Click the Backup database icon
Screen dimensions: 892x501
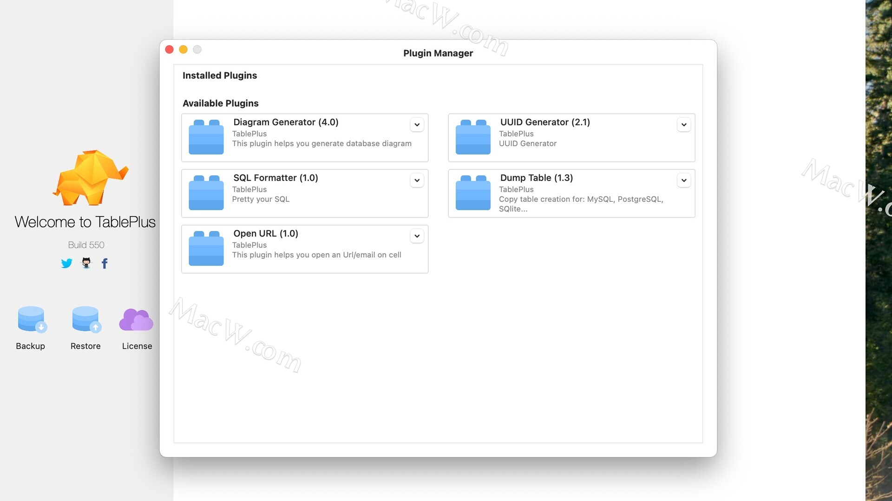click(x=32, y=319)
